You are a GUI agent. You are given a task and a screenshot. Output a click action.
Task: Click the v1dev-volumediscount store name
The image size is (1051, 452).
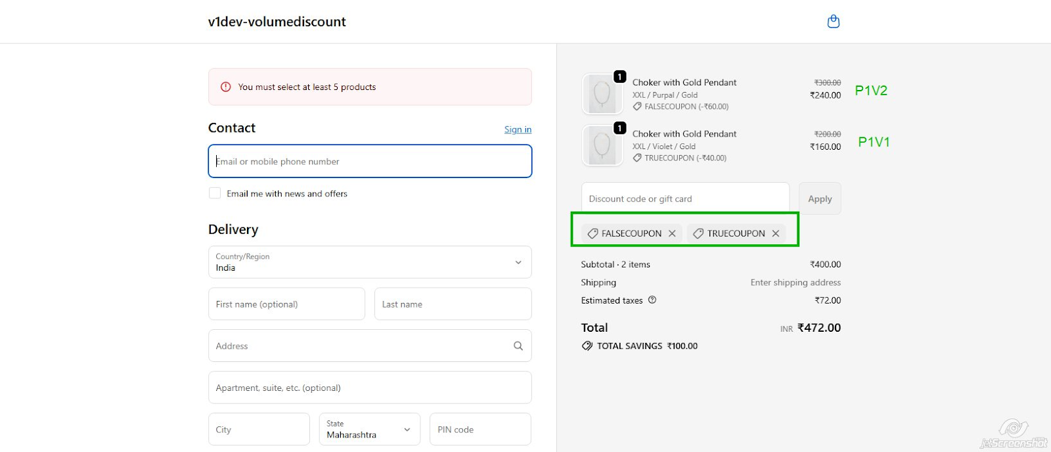click(277, 22)
